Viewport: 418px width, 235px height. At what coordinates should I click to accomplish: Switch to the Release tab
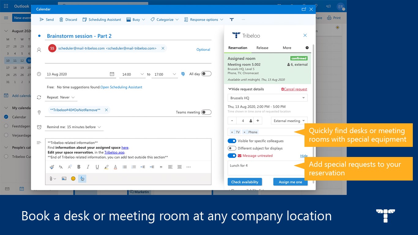click(262, 48)
